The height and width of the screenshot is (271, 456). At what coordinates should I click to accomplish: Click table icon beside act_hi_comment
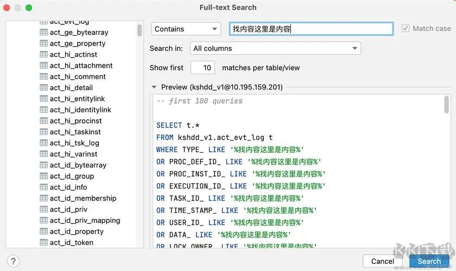coord(43,76)
